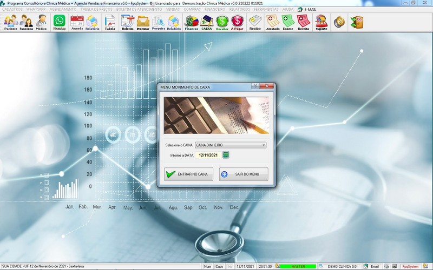Click the help question mark in dialog title
The image size is (433, 270).
(255, 86)
